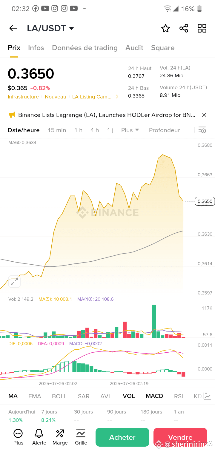The image size is (215, 452).
Task: Open the Plus interval dropdown
Action: tap(130, 130)
